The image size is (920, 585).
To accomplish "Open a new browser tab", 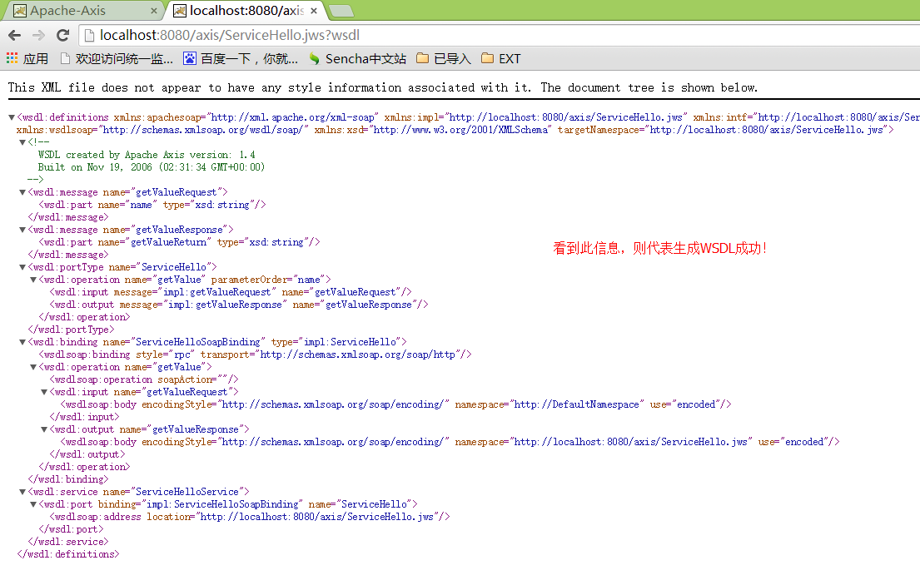I will (x=341, y=11).
